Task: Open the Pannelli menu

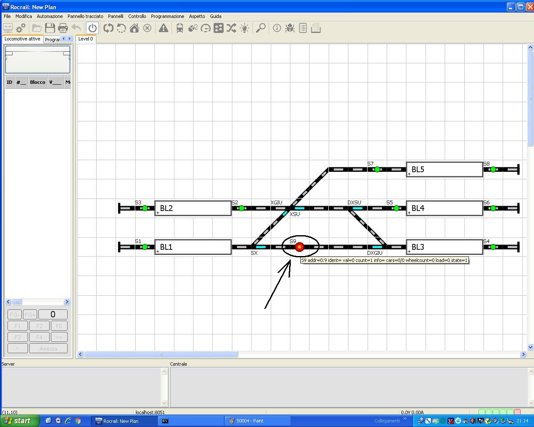Action: (x=116, y=16)
